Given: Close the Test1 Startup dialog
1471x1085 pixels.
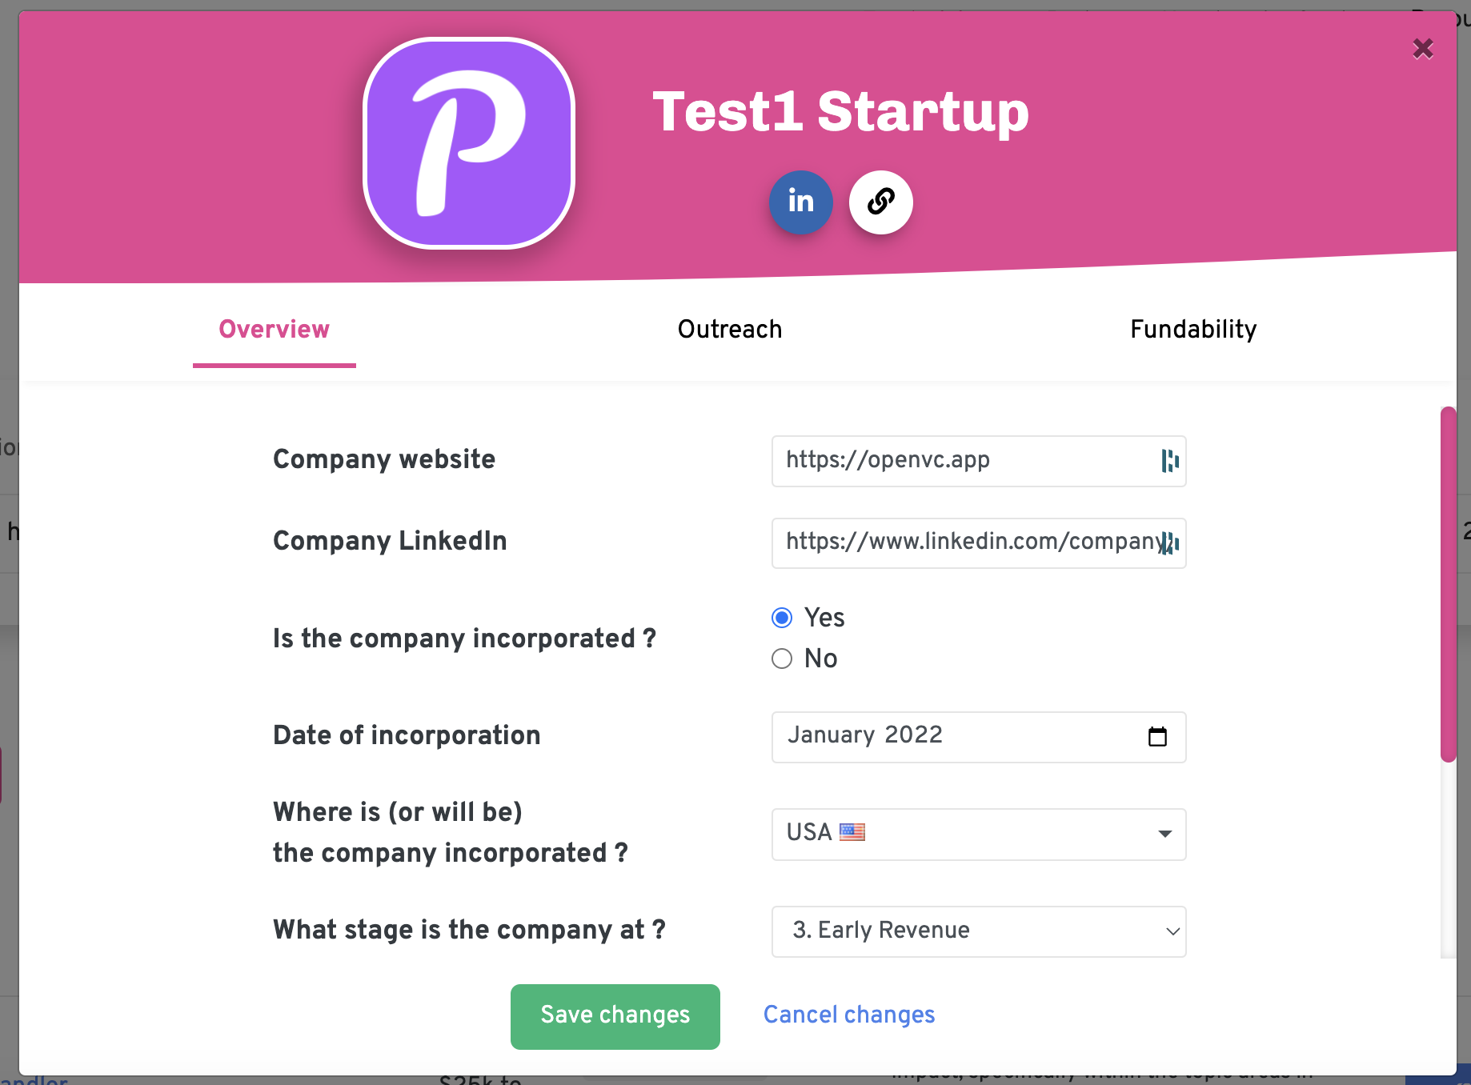Looking at the screenshot, I should 1423,49.
